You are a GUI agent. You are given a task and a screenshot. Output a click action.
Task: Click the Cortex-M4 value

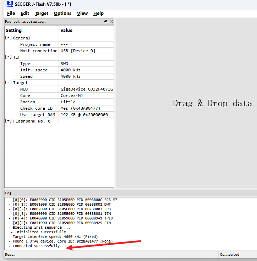[x=86, y=96]
